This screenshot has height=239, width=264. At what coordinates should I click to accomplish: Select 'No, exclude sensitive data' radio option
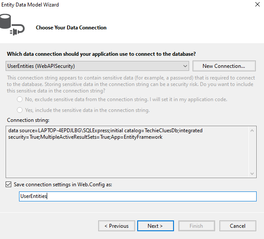(20, 99)
